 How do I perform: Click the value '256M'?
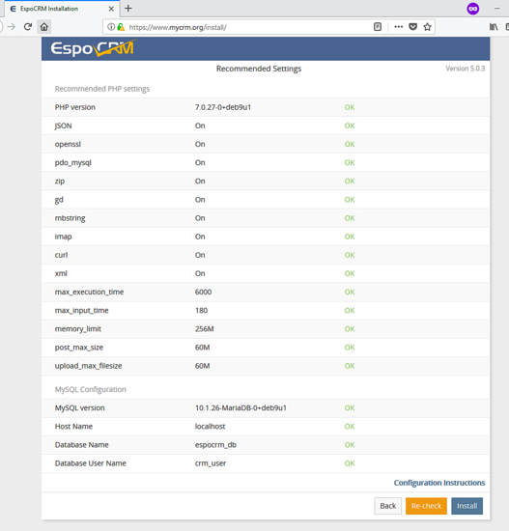(204, 329)
